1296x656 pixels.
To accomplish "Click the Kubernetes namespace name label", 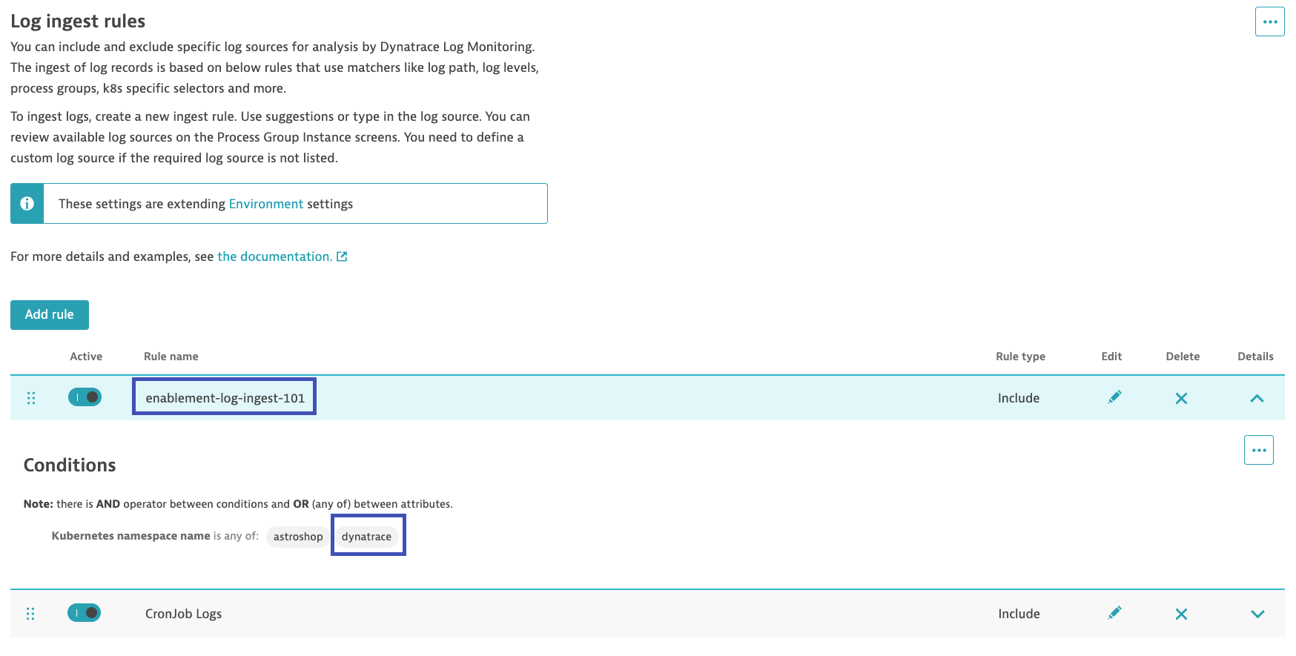I will click(130, 536).
